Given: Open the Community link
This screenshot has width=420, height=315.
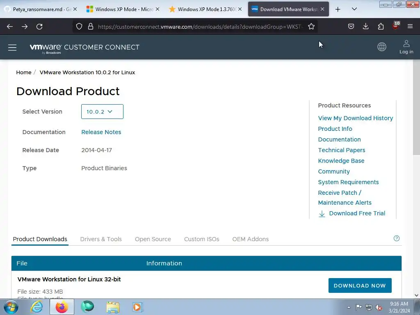Looking at the screenshot, I should click(x=334, y=172).
